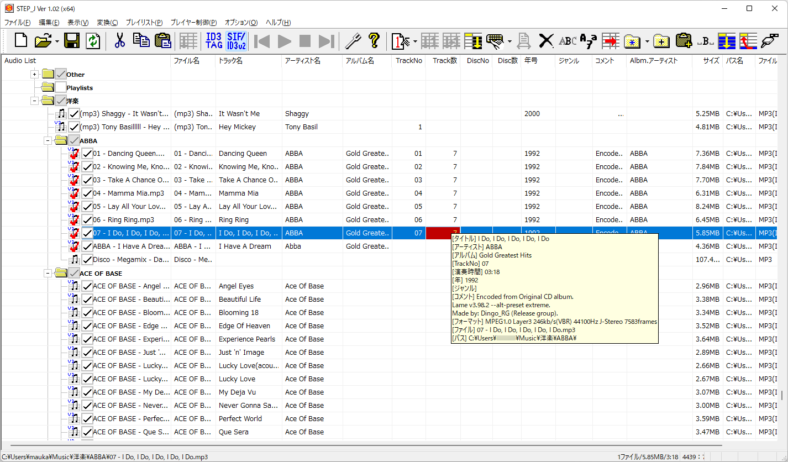This screenshot has width=788, height=462.
Task: Open folder with the yellow folder toolbar icon
Action: [43, 40]
